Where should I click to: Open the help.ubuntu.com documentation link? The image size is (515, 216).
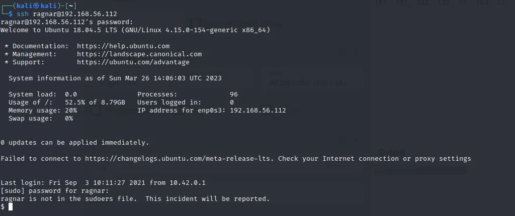click(123, 46)
